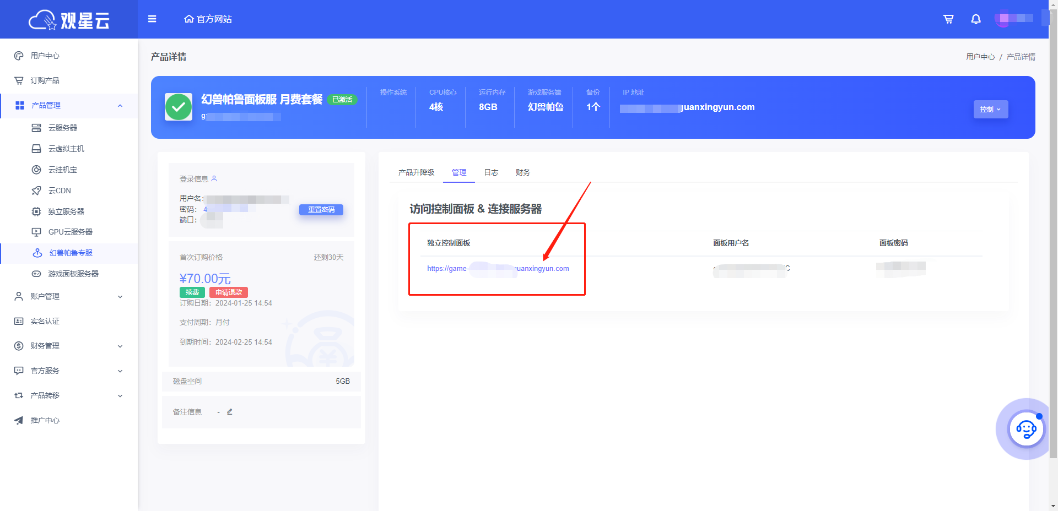Click the 云挂机宝 circular icon
The width and height of the screenshot is (1058, 511).
pos(36,170)
